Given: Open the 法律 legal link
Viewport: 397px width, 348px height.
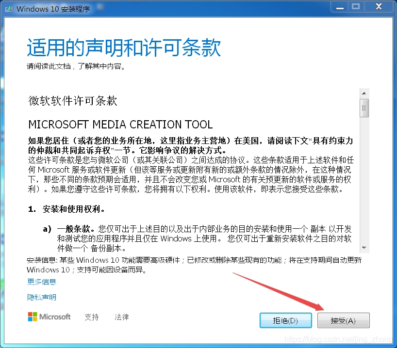Looking at the screenshot, I should (121, 317).
